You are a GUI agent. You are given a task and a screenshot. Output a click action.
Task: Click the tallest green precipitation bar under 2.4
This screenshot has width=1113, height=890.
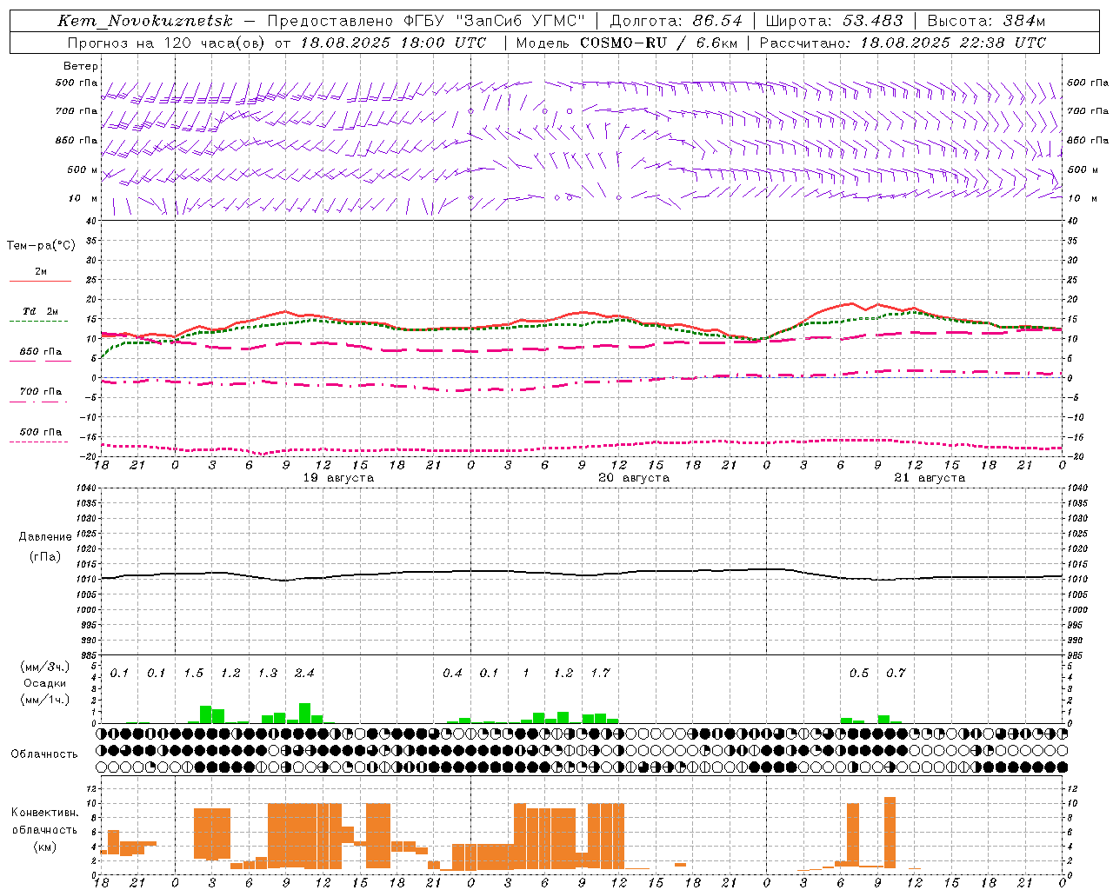pos(304,713)
